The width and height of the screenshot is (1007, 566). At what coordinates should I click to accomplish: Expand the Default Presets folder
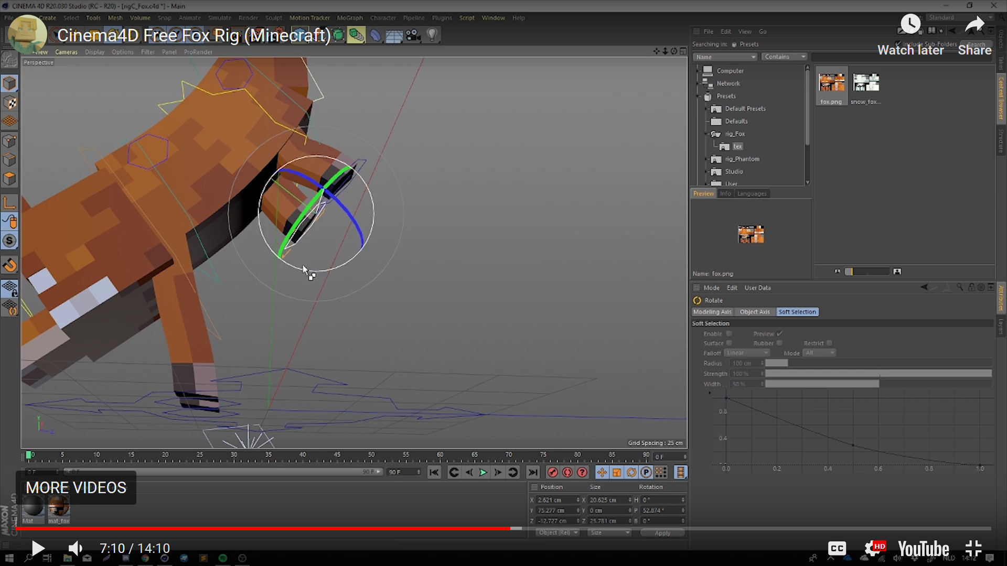point(706,108)
